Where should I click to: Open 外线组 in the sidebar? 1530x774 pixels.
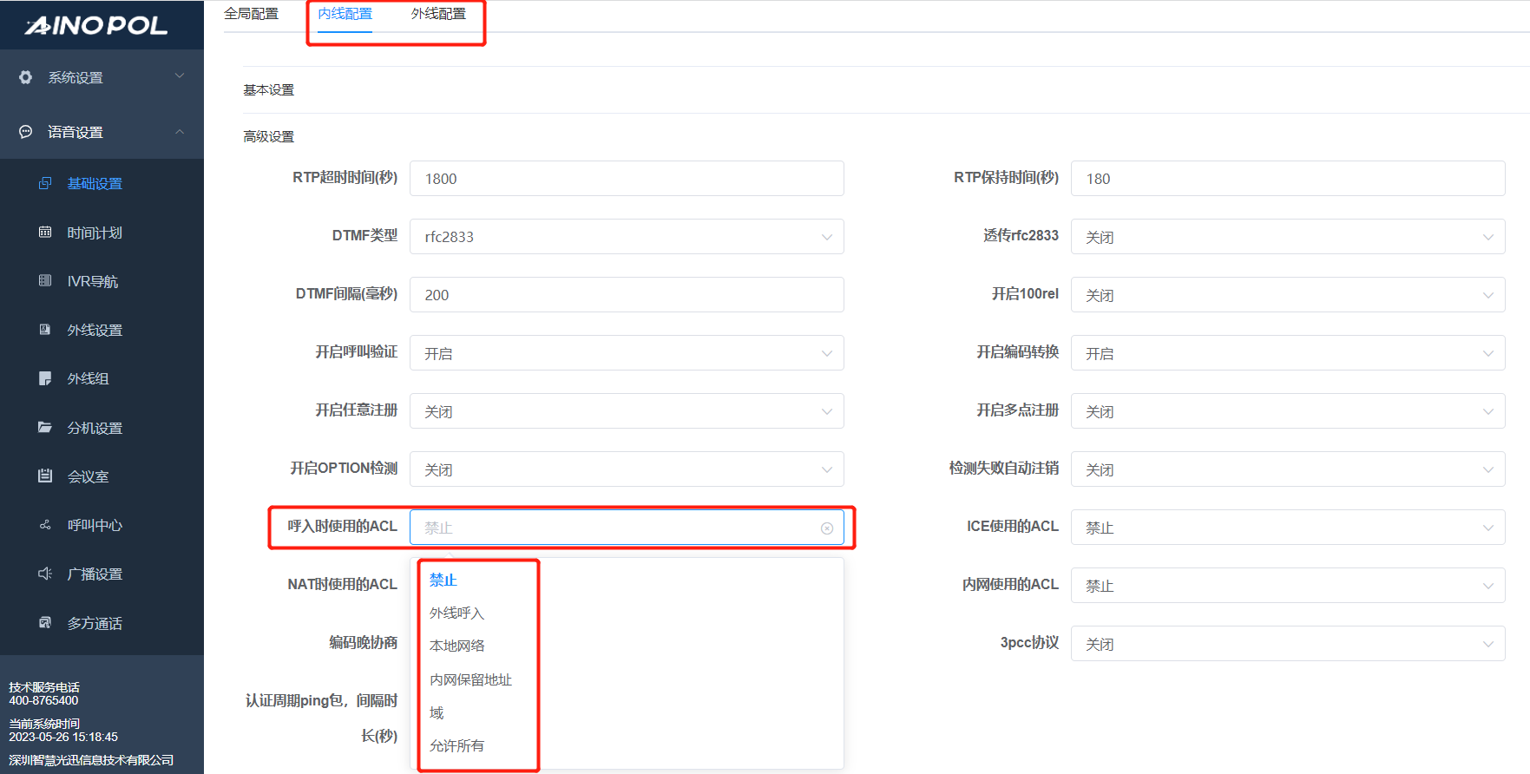click(88, 378)
